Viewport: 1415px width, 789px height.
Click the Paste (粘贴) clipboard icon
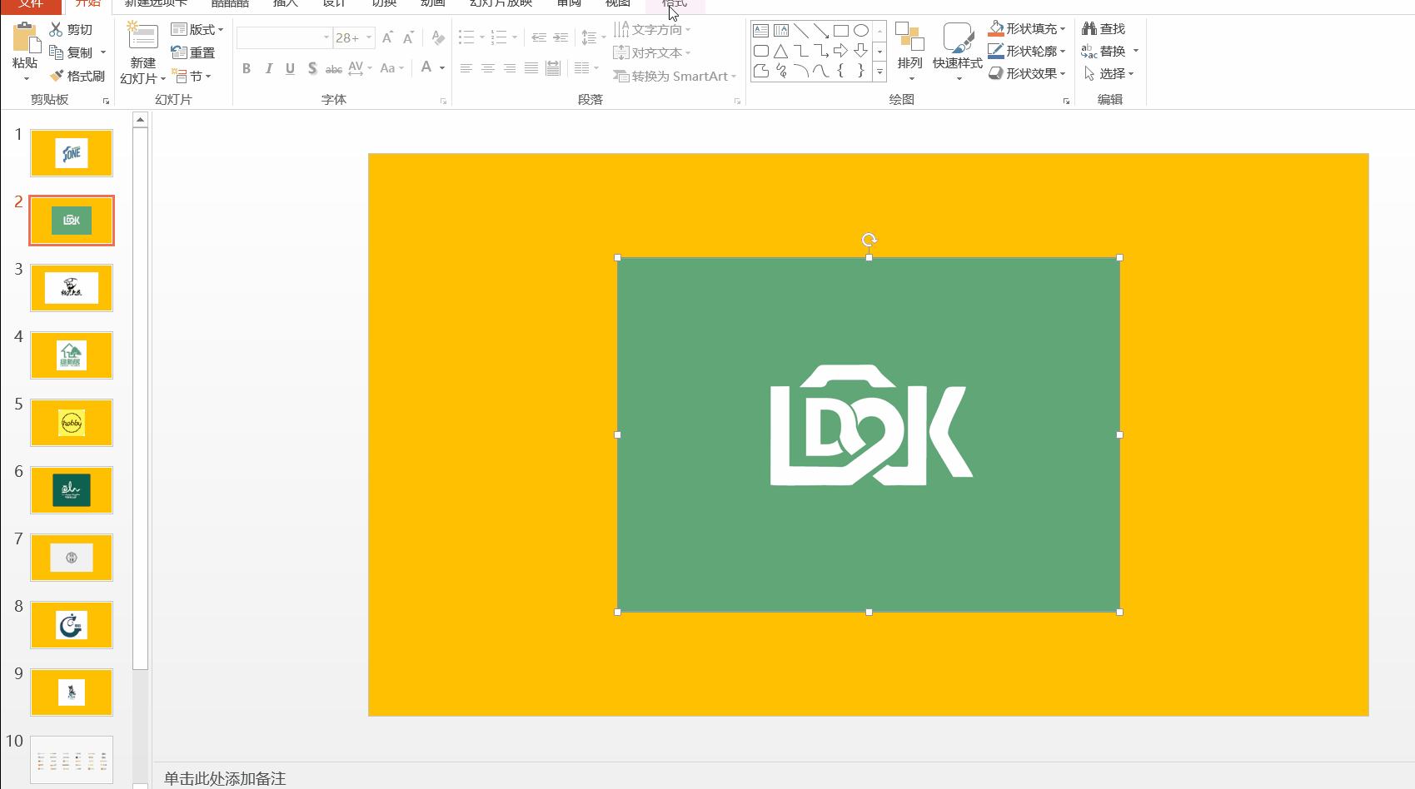tap(25, 38)
